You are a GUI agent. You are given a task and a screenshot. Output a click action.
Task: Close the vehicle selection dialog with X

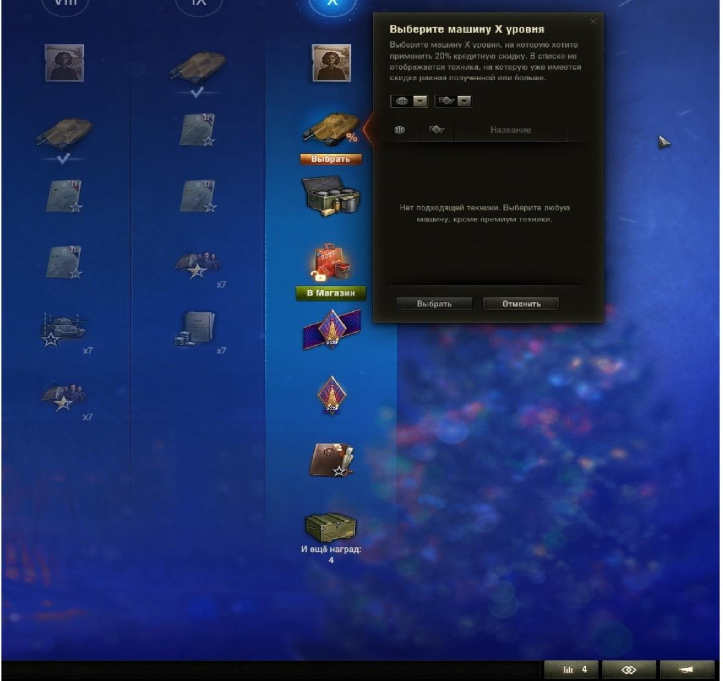coord(593,22)
